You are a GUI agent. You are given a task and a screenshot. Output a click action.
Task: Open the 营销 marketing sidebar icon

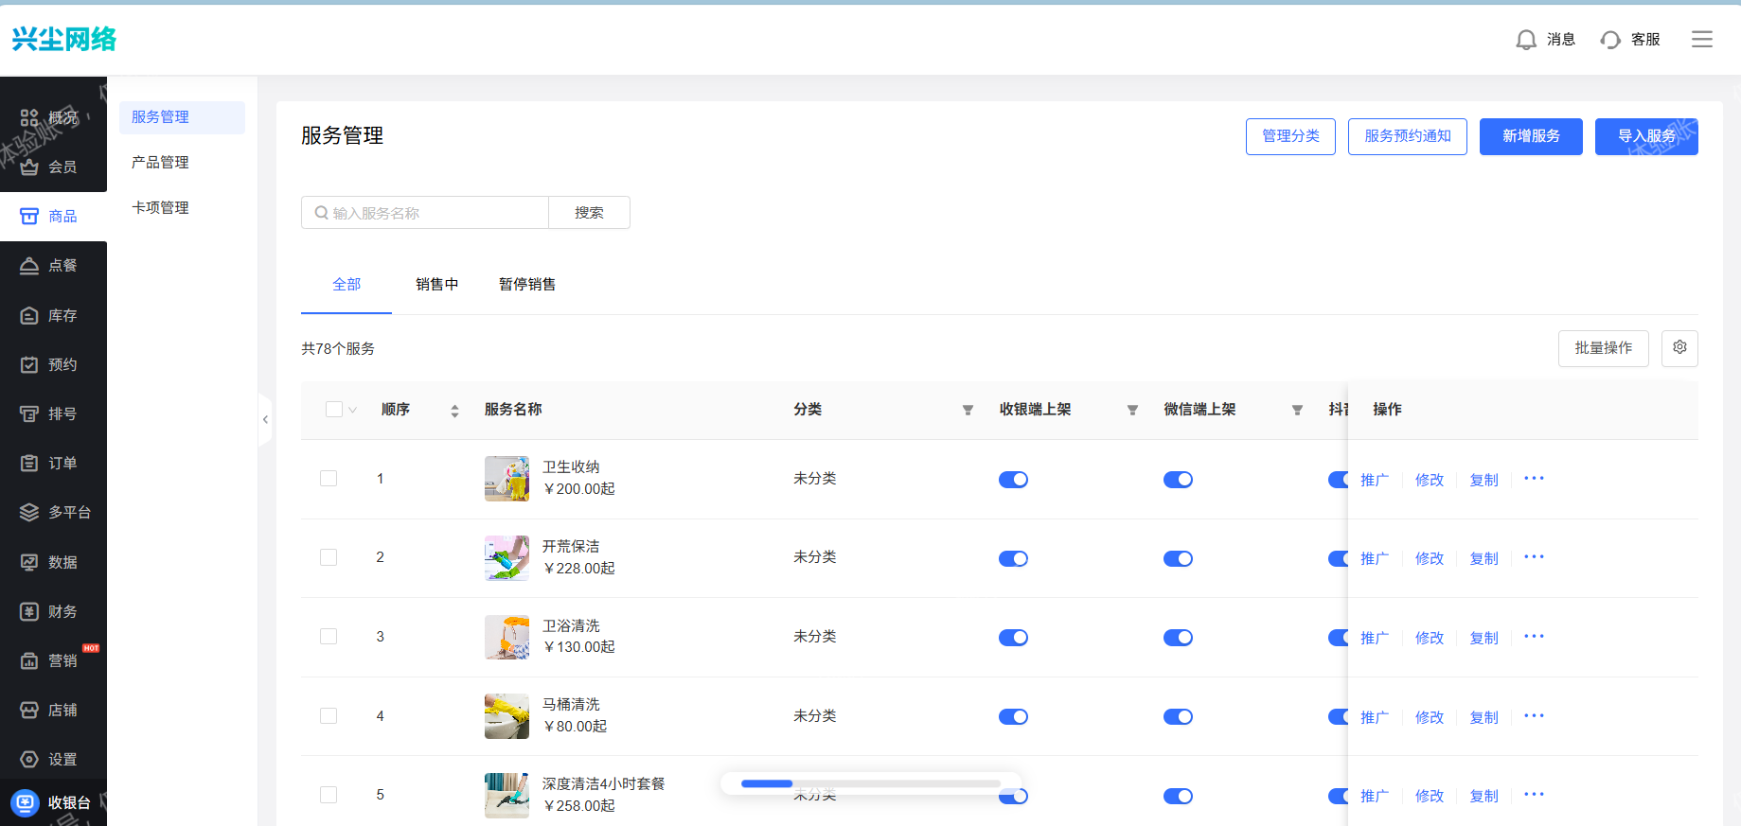tap(29, 660)
